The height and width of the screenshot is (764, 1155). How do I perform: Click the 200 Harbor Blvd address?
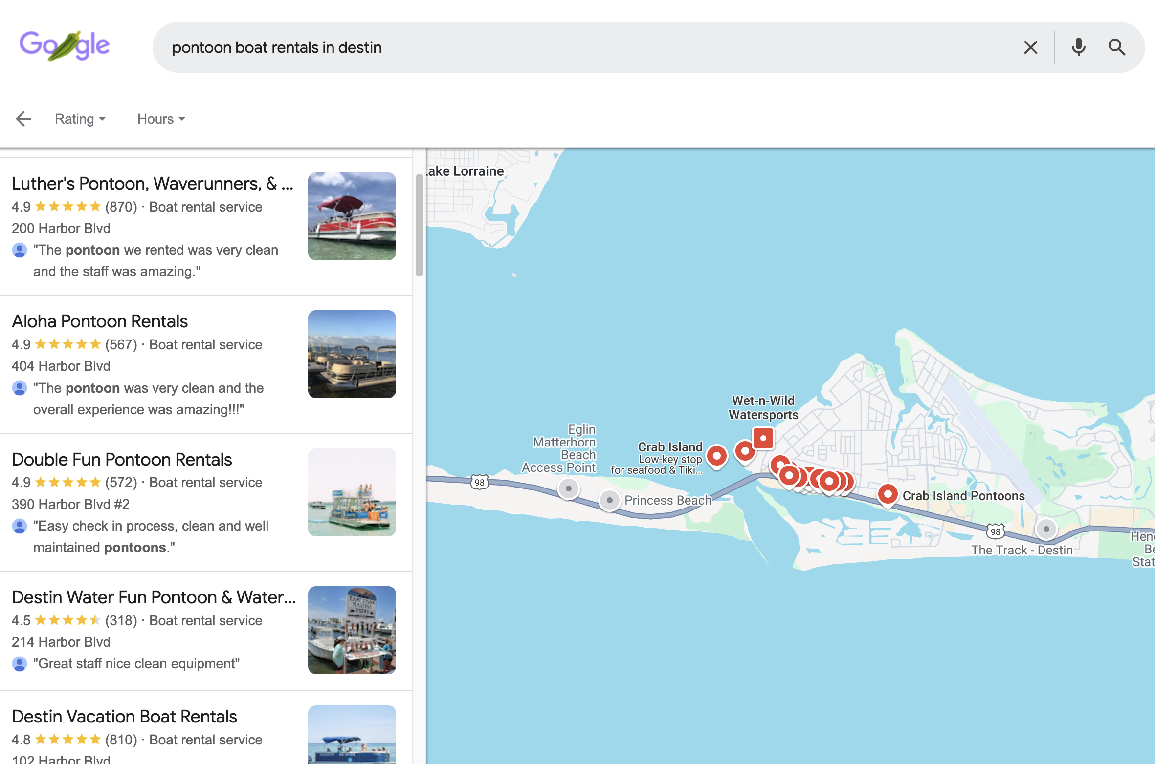[x=61, y=228]
